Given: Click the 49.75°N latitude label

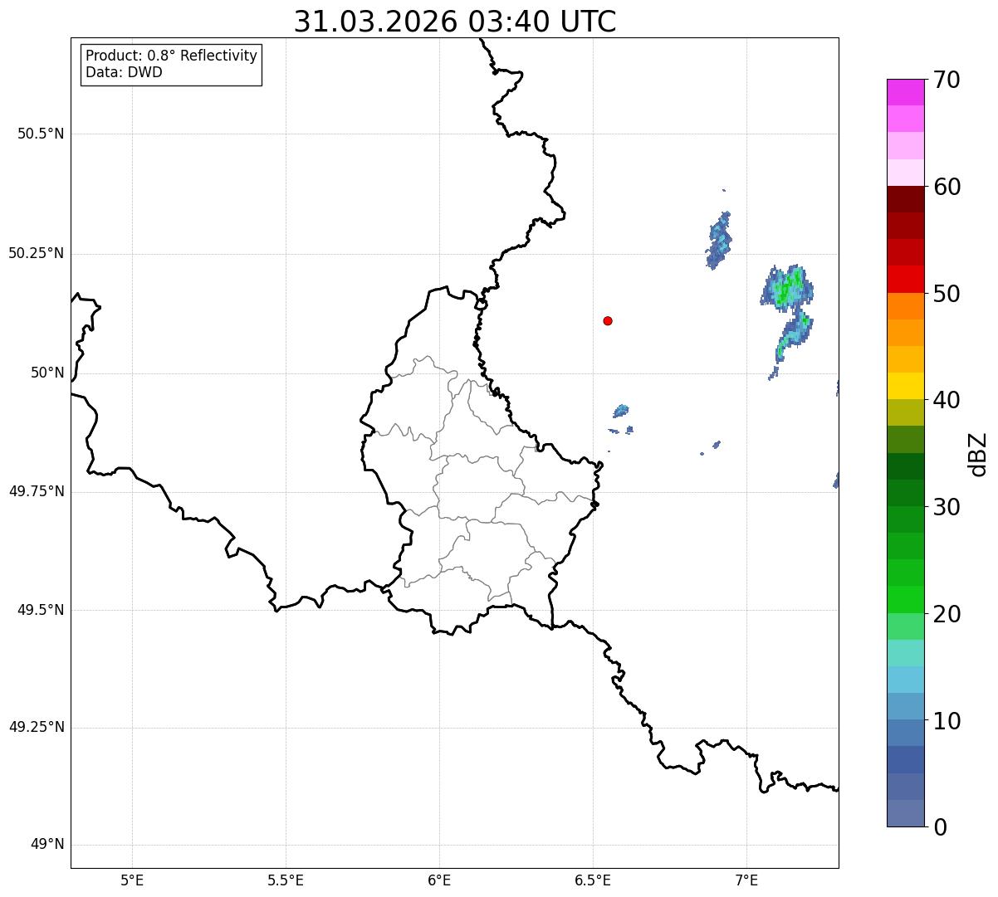Looking at the screenshot, I should [x=37, y=491].
